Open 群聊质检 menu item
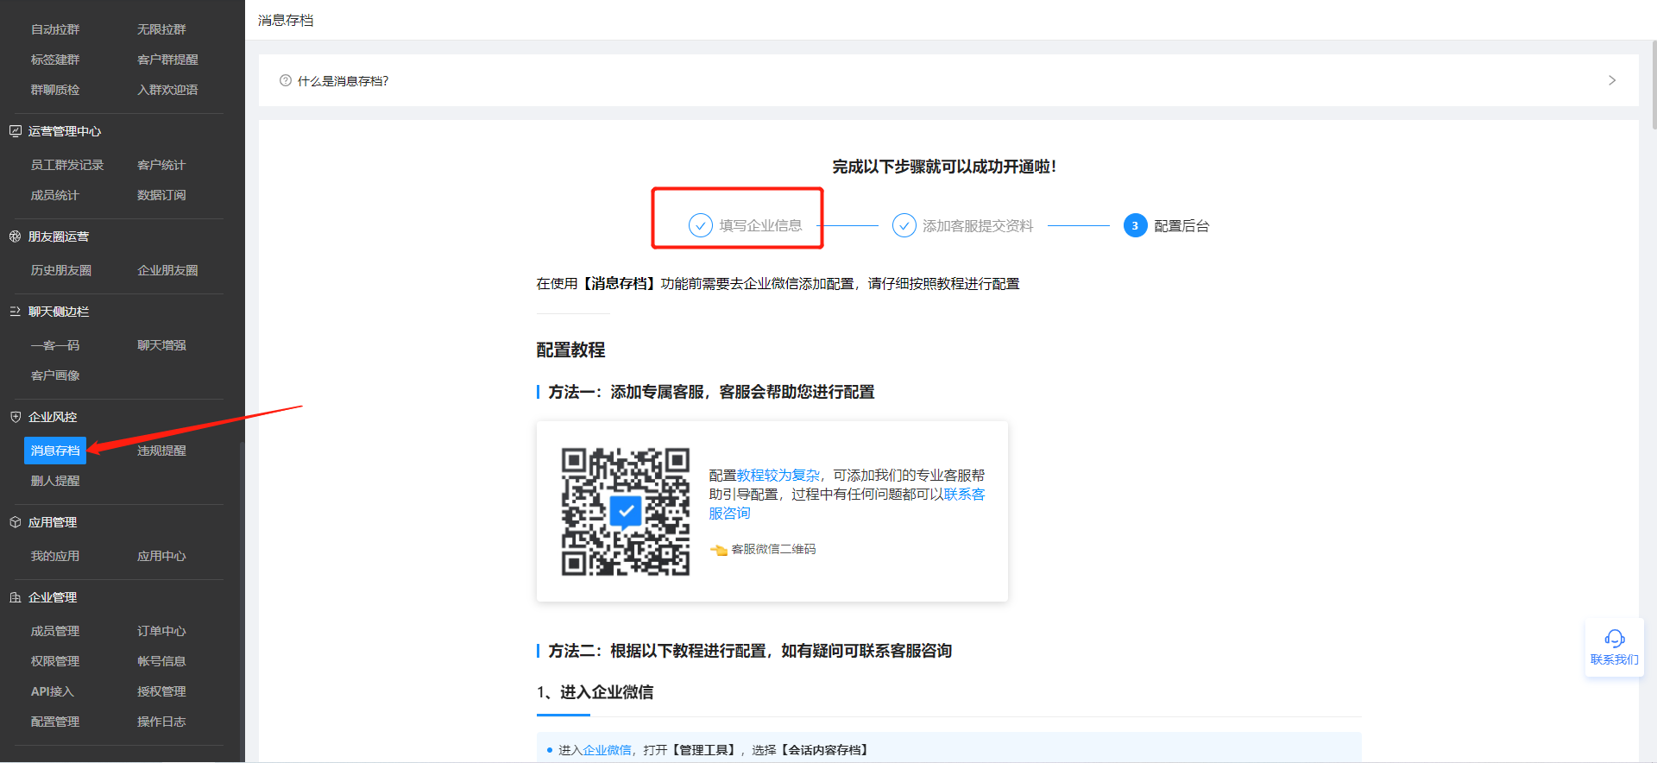The width and height of the screenshot is (1657, 763). [x=55, y=90]
